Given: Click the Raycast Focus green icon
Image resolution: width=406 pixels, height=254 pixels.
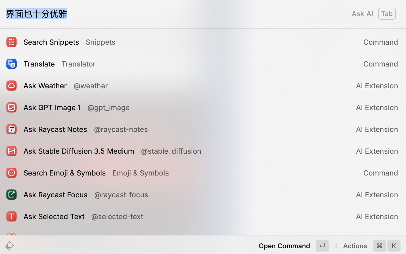Looking at the screenshot, I should coord(11,195).
